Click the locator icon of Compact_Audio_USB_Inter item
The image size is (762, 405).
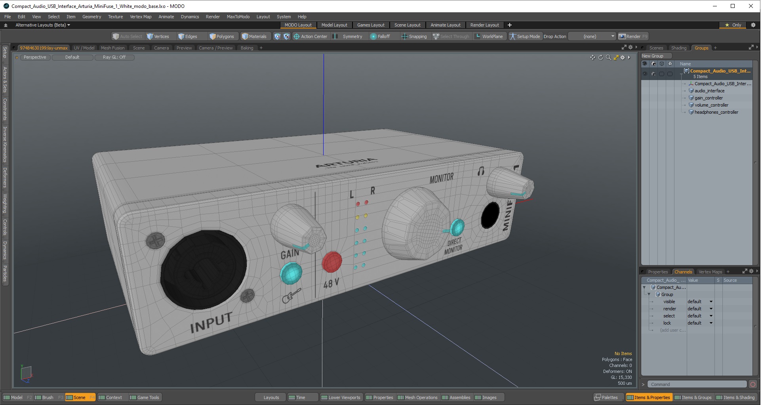click(x=691, y=84)
